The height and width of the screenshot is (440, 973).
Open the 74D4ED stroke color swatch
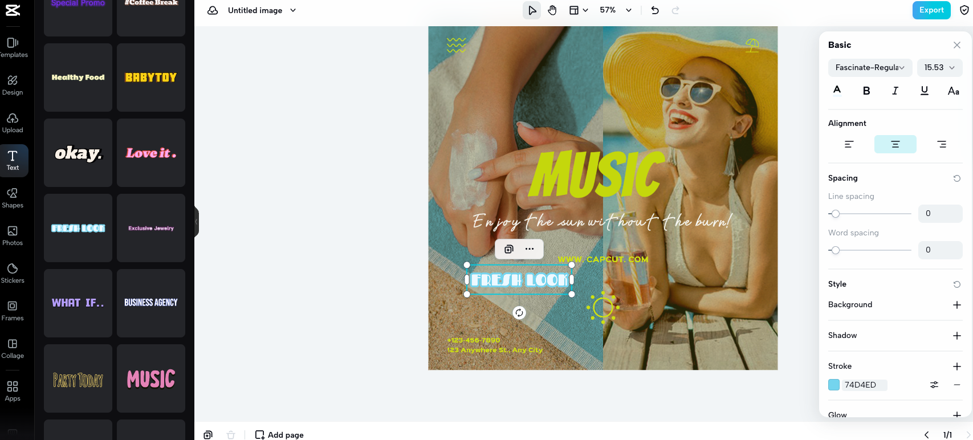(x=834, y=385)
